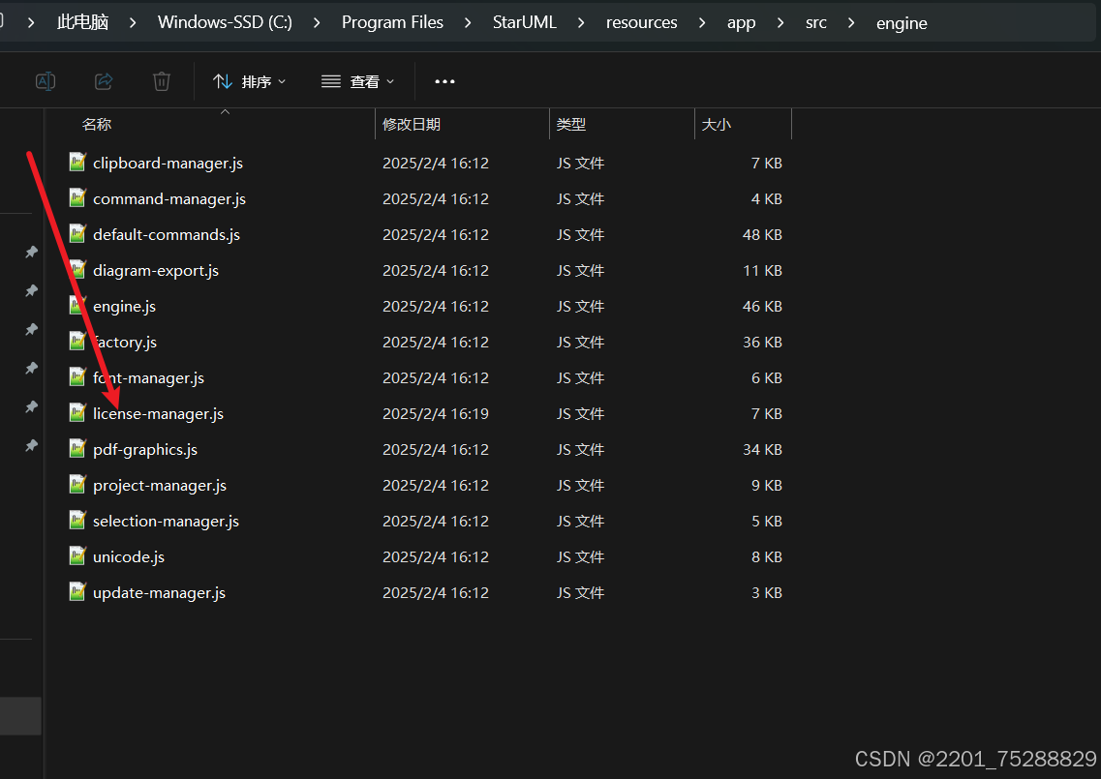Click the license-manager.js file name
The height and width of the screenshot is (779, 1101).
click(158, 413)
